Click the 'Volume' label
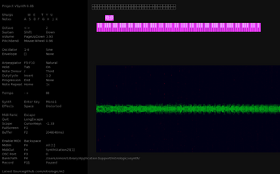 tap(8, 36)
